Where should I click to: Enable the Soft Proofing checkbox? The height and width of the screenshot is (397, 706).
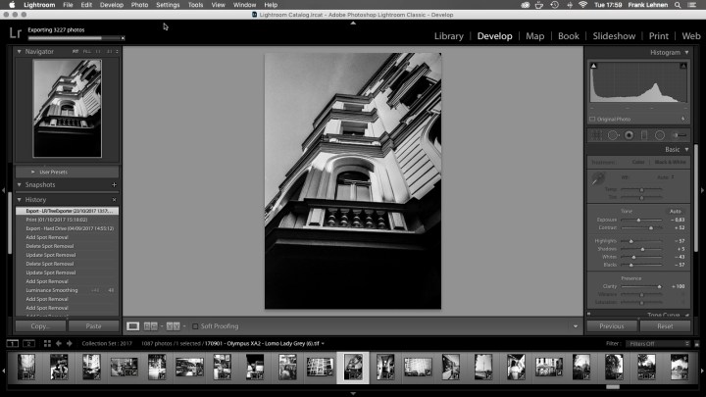[195, 325]
